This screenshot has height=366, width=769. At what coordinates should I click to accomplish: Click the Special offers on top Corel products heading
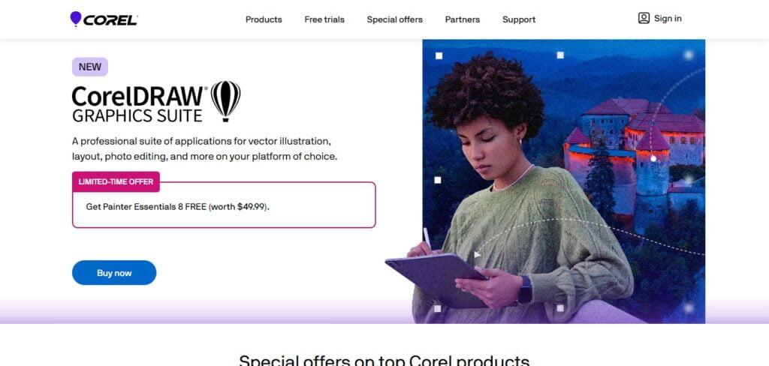(384, 361)
